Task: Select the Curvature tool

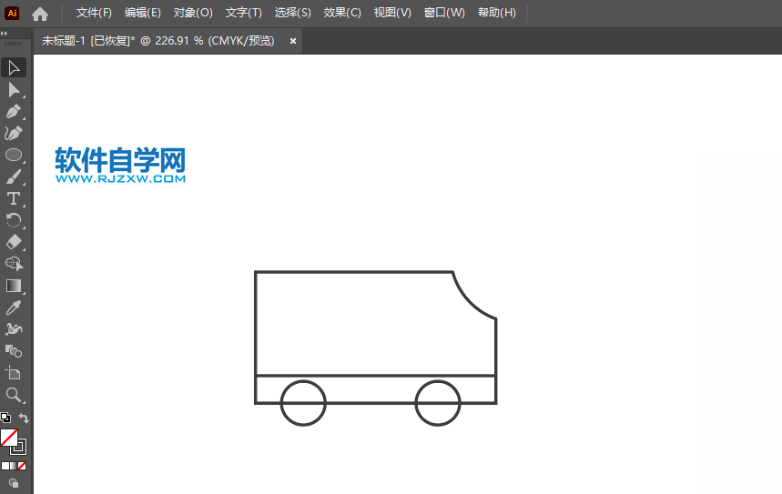Action: pos(14,133)
